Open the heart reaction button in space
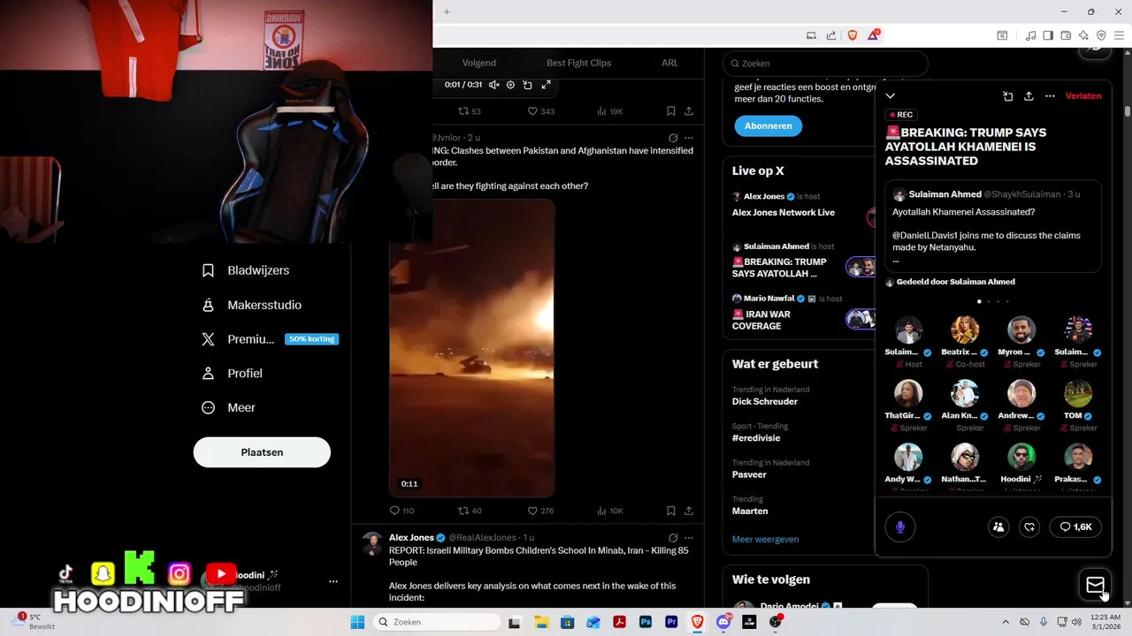 (1029, 527)
